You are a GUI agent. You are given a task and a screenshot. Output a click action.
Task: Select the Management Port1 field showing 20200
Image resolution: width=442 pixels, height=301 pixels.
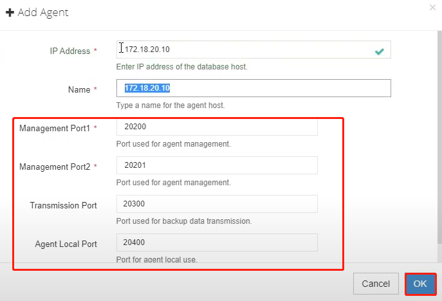pos(217,127)
